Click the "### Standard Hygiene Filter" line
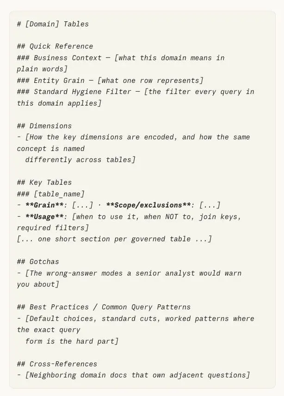This screenshot has width=284, height=396. (x=136, y=92)
